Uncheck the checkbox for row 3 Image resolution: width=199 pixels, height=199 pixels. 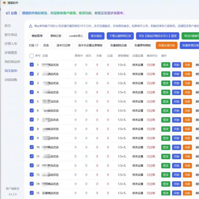click(31, 83)
